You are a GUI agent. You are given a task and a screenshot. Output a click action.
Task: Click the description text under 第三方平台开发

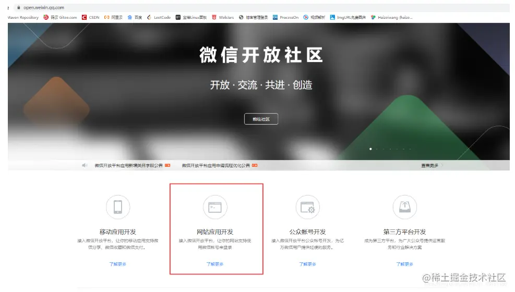coord(405,244)
